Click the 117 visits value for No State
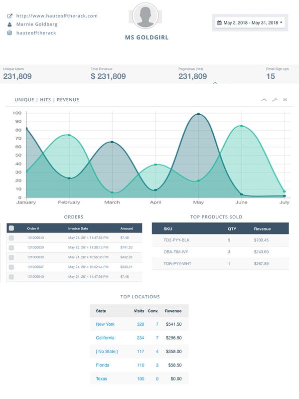This screenshot has width=299, height=399. [141, 352]
